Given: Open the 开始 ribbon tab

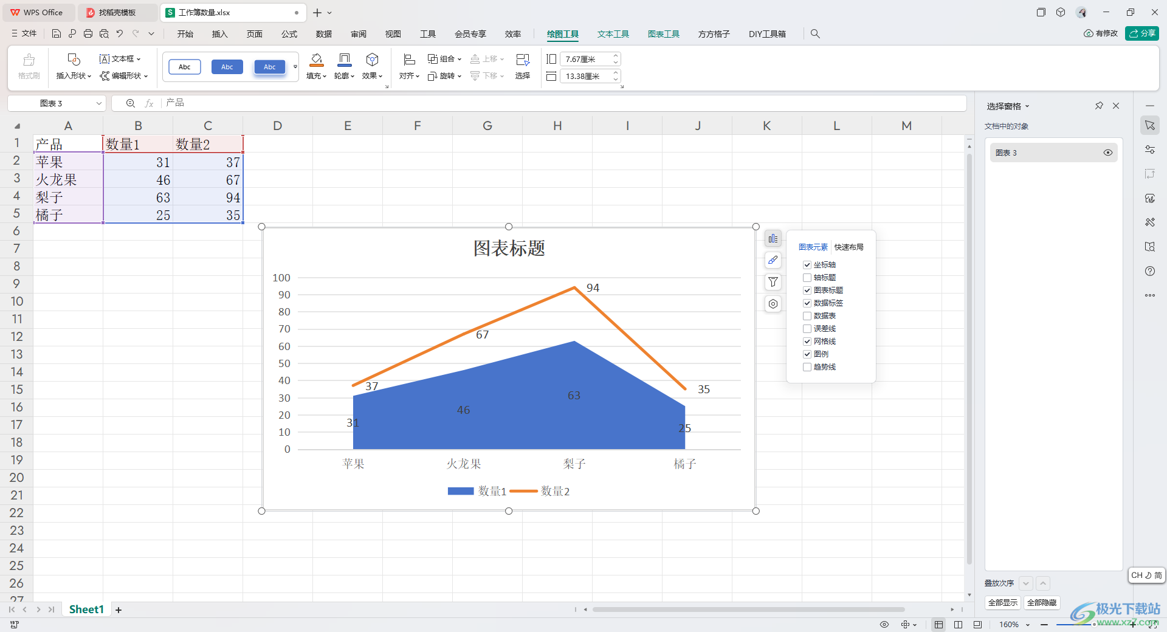Looking at the screenshot, I should click(185, 34).
